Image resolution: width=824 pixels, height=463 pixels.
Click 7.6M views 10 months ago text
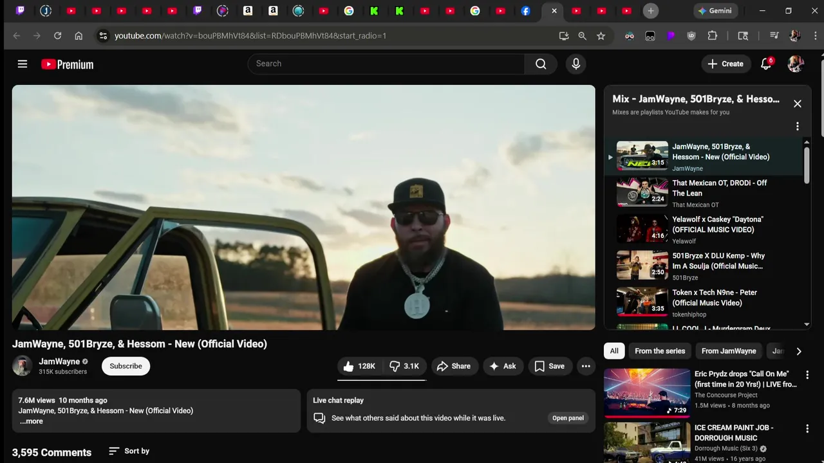(x=62, y=400)
